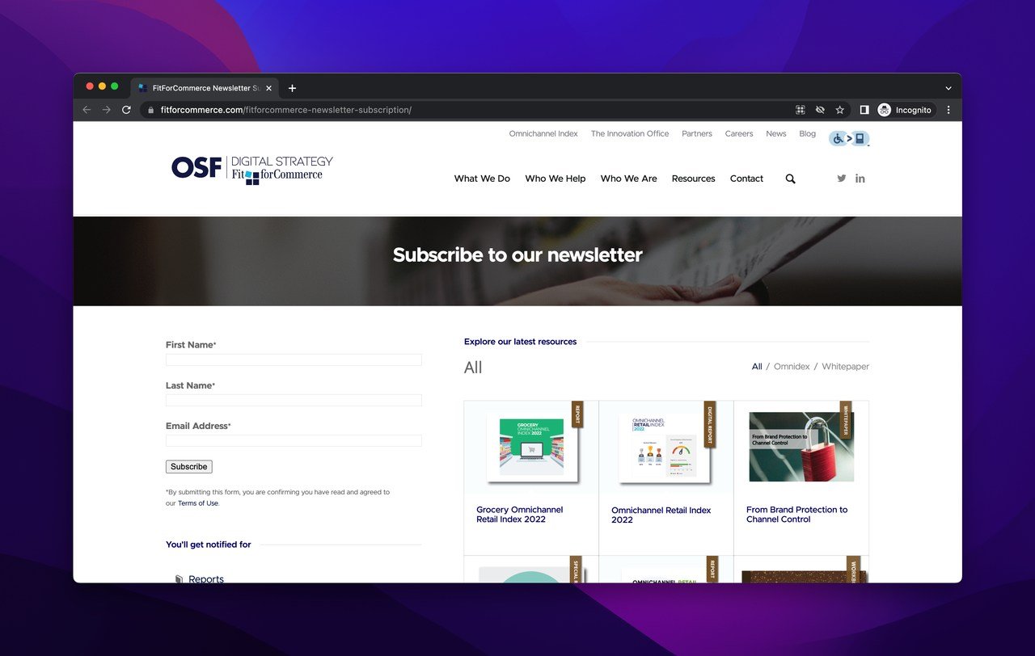Open the What We Do menu item
The width and height of the screenshot is (1035, 656).
pyautogui.click(x=482, y=179)
